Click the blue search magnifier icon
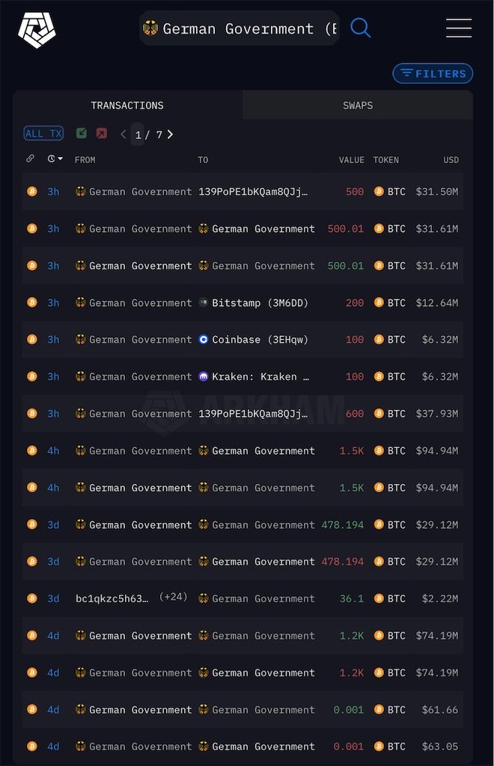Screen dimensions: 494x766 (x=361, y=28)
